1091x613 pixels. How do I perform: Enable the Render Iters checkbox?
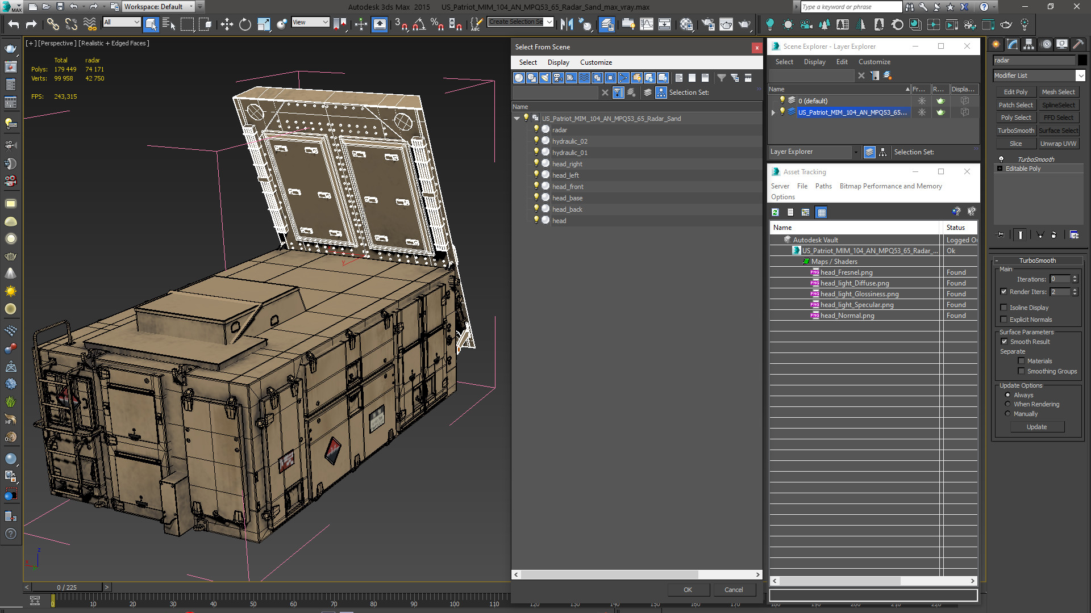click(1003, 292)
